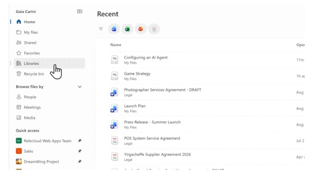
Task: Open Home in the sidebar
Action: click(x=49, y=22)
